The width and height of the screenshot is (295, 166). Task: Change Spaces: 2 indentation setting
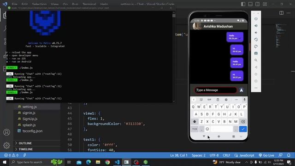[x=199, y=155]
